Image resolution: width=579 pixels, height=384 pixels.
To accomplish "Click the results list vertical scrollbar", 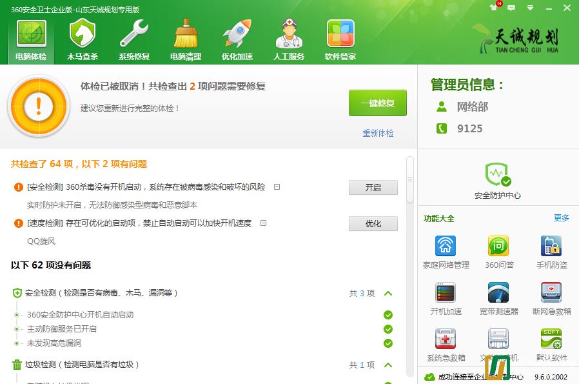I will pyautogui.click(x=410, y=179).
